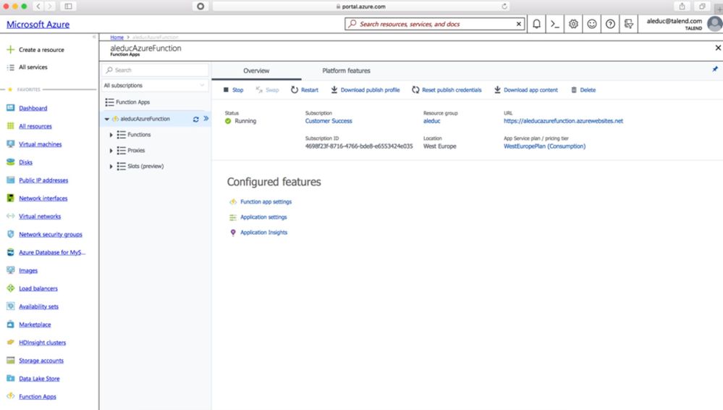The width and height of the screenshot is (723, 410).
Task: Open the All subscriptions dropdown
Action: (155, 85)
